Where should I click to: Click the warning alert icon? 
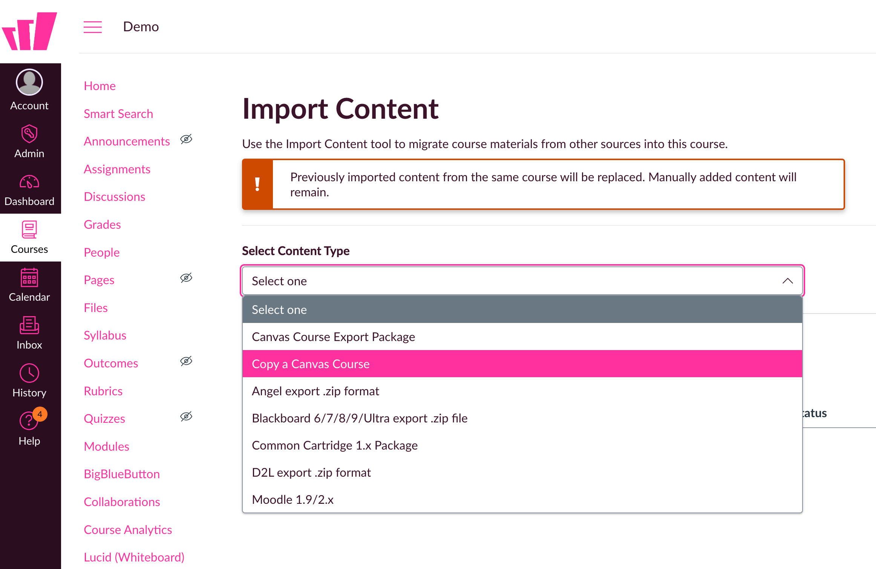[257, 184]
